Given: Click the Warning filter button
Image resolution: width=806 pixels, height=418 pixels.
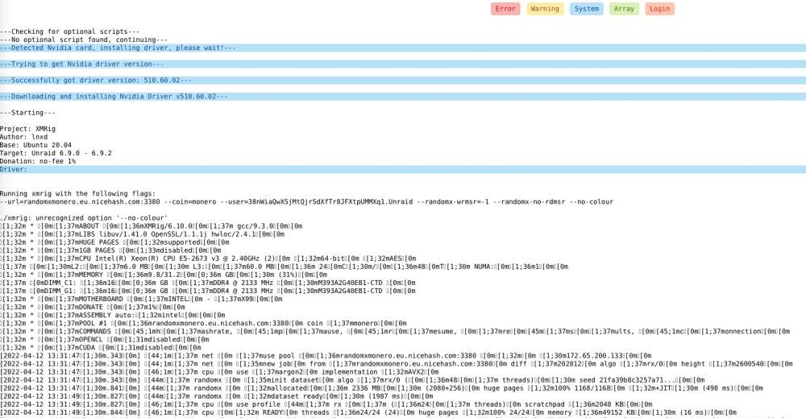Looking at the screenshot, I should [x=545, y=9].
